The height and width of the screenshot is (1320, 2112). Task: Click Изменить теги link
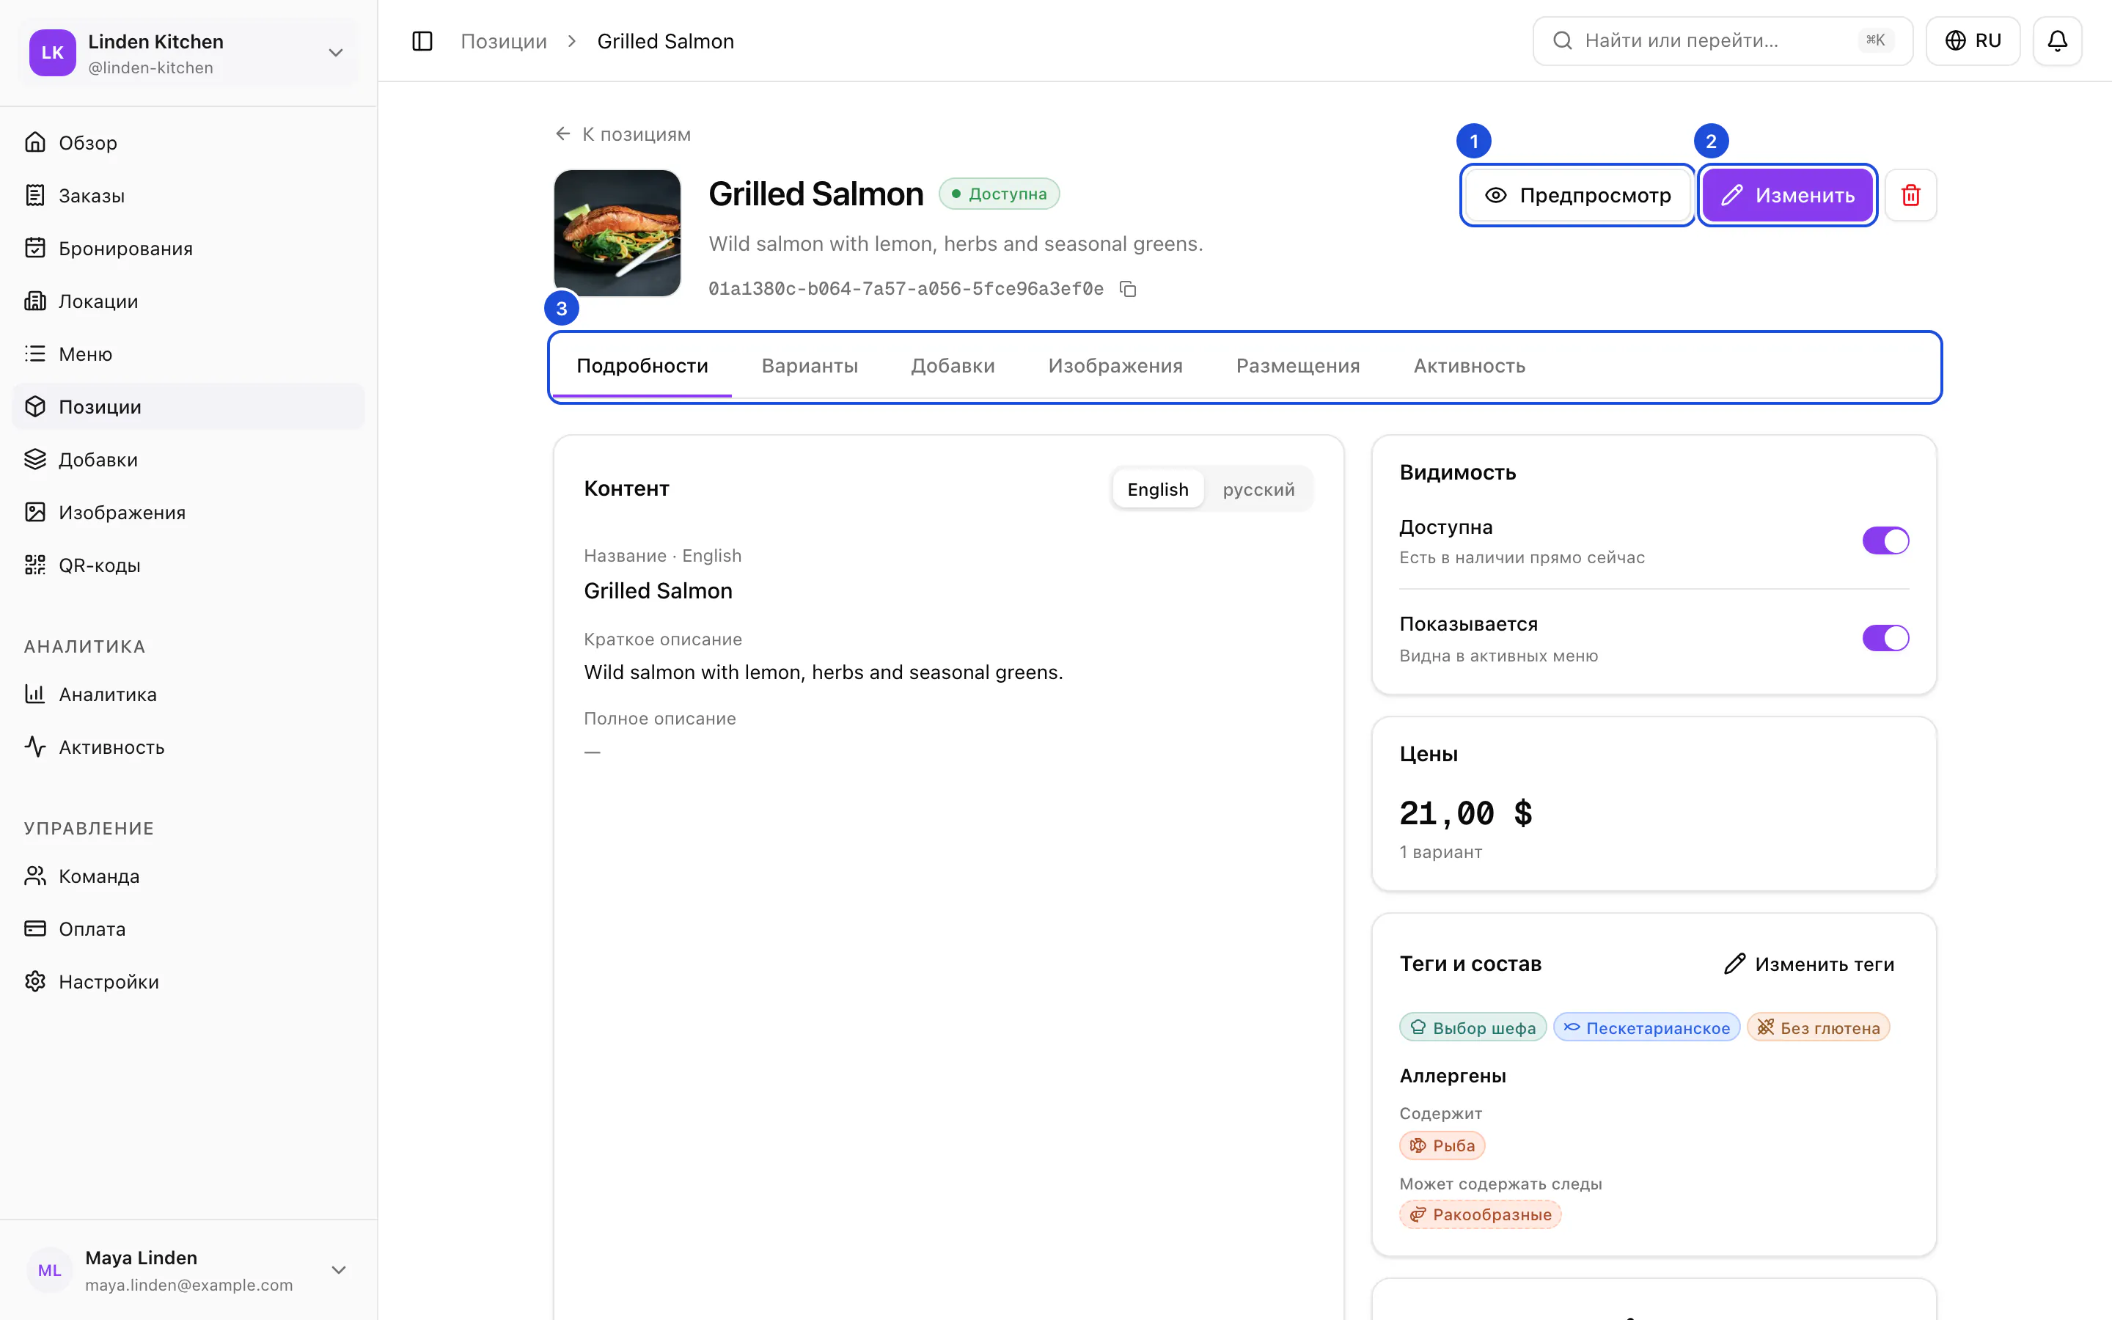pos(1809,964)
